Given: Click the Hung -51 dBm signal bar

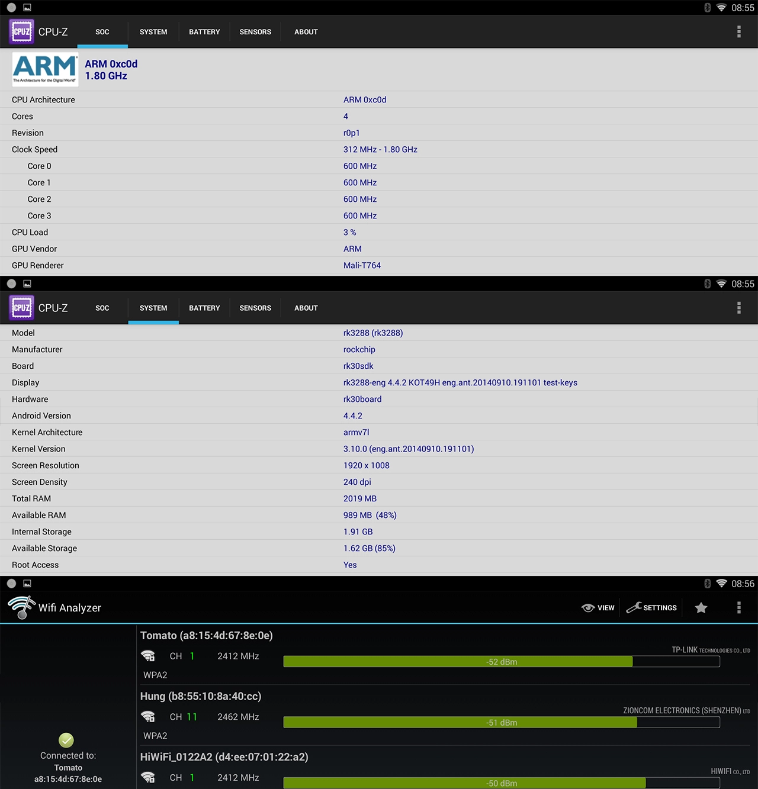Looking at the screenshot, I should 502,723.
